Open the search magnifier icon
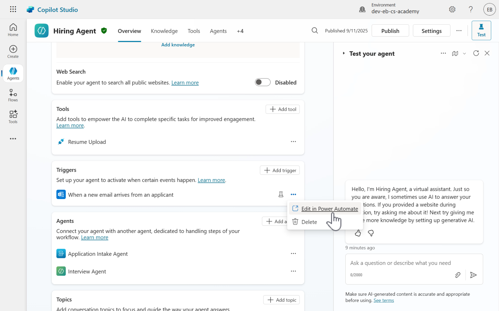This screenshot has width=499, height=311. point(315,31)
